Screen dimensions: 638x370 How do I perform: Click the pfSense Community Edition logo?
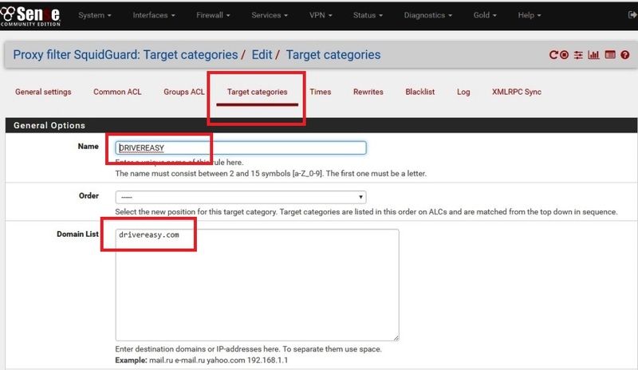30,16
